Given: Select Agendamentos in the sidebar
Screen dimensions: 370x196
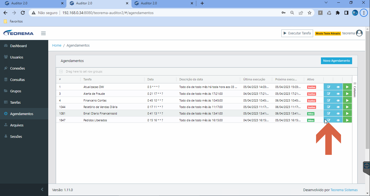Looking at the screenshot, I should (x=24, y=114).
